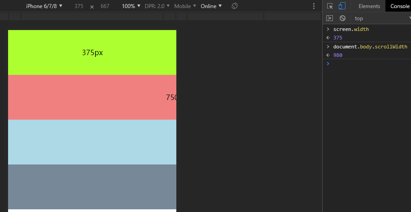The width and height of the screenshot is (411, 212).
Task: Click the viewport height field 667
Action: [x=105, y=6]
